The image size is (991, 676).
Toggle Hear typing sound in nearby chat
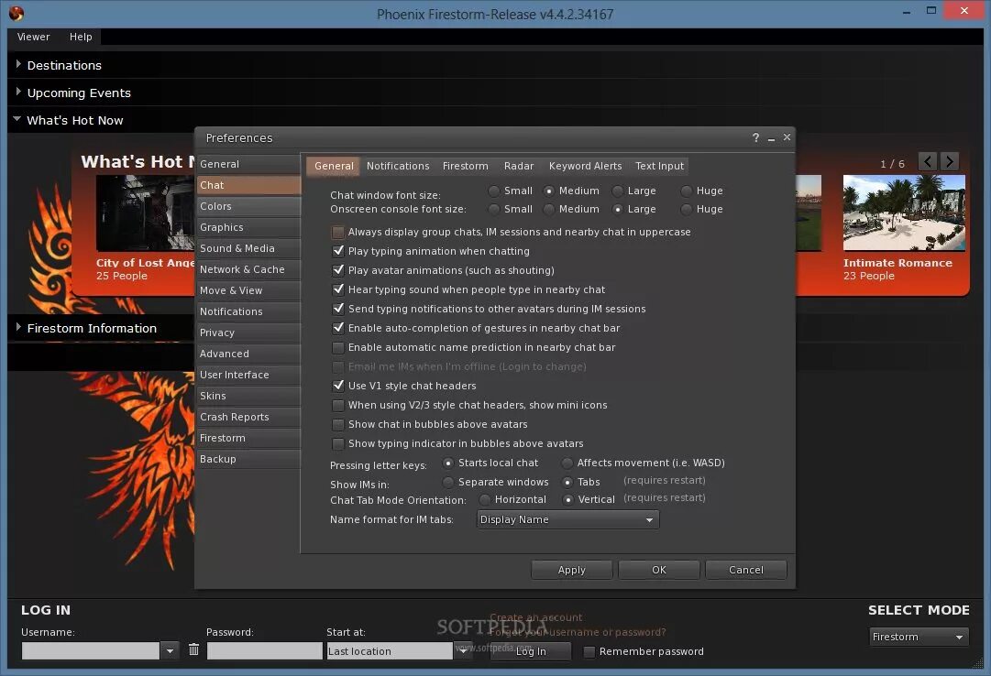(x=338, y=289)
